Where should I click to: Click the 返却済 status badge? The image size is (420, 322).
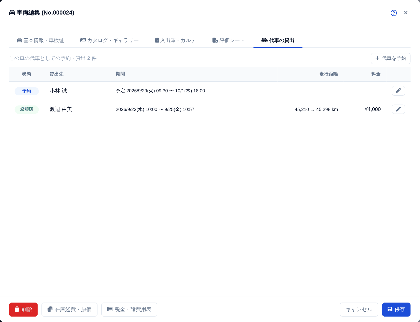coord(27,109)
